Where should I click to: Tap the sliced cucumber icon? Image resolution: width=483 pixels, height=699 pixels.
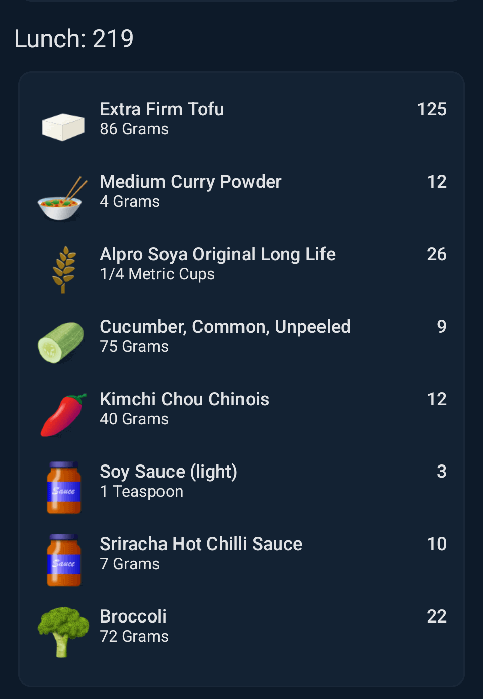coord(61,342)
